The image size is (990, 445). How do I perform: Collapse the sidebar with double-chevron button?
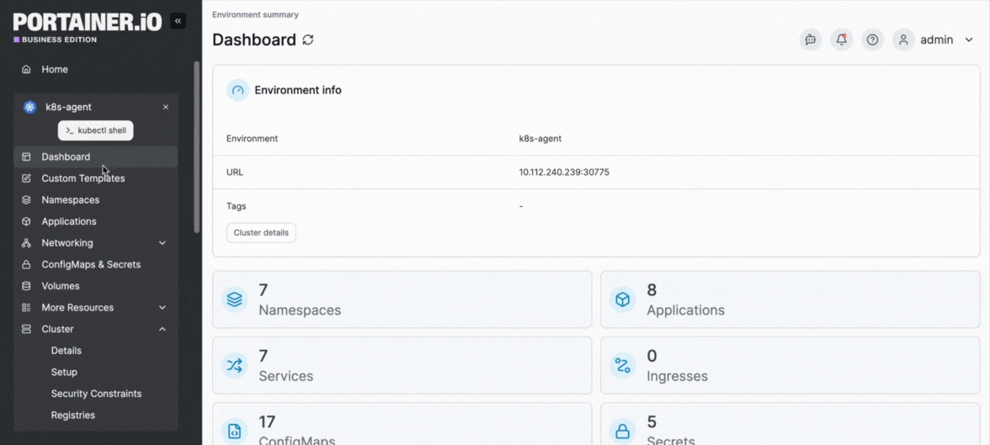tap(178, 21)
